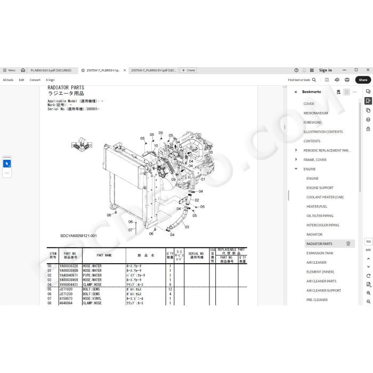Open the RADIATOR bookmark
Screen dimensions: 373x373
[x=314, y=234]
